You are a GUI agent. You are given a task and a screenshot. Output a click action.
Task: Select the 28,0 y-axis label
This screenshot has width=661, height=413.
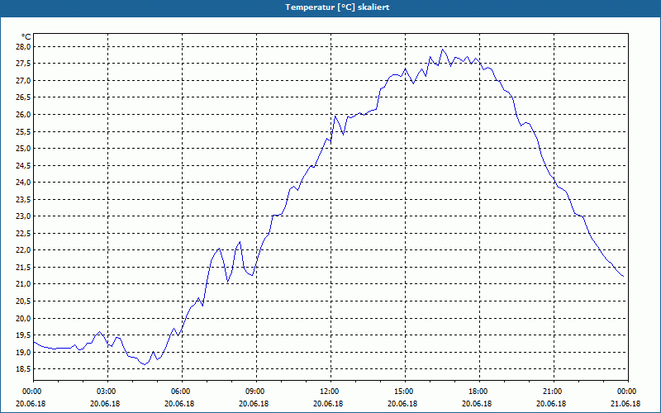click(24, 47)
